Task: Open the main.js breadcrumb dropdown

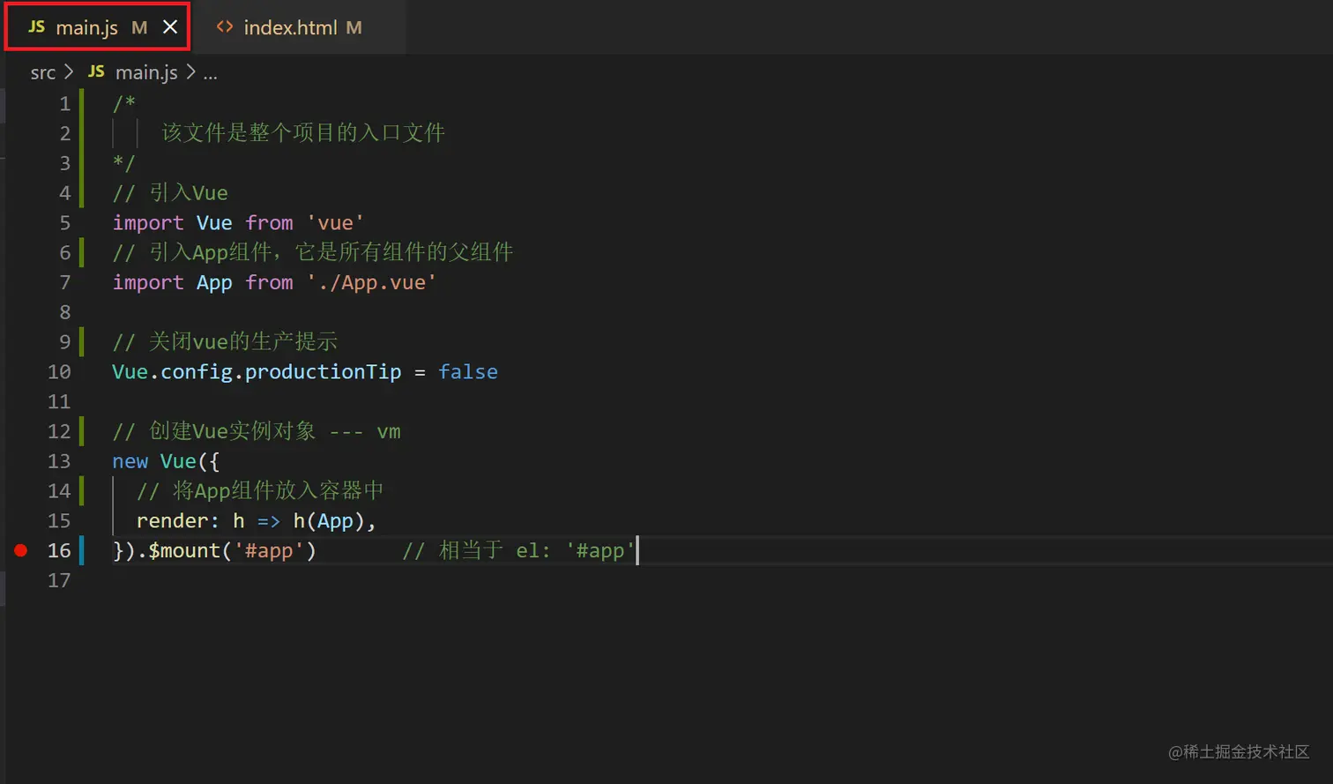Action: coord(145,71)
